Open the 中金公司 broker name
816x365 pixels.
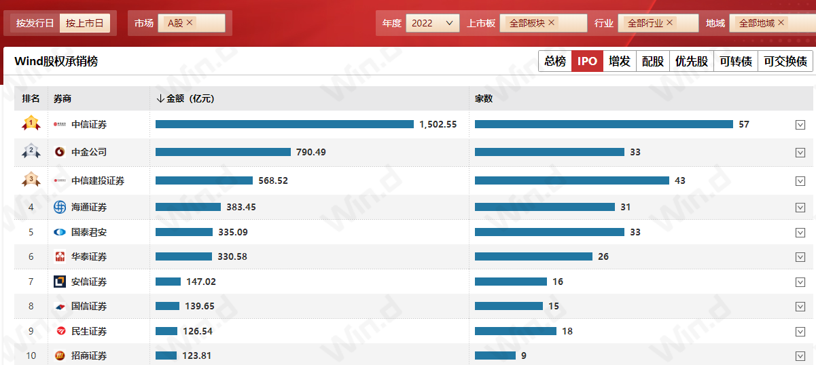[89, 152]
